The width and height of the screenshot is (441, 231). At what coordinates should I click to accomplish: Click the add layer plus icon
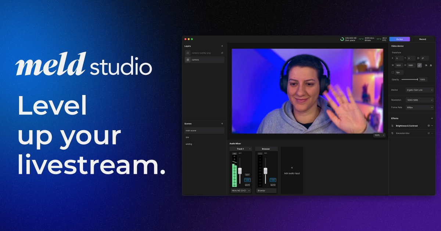(x=222, y=46)
